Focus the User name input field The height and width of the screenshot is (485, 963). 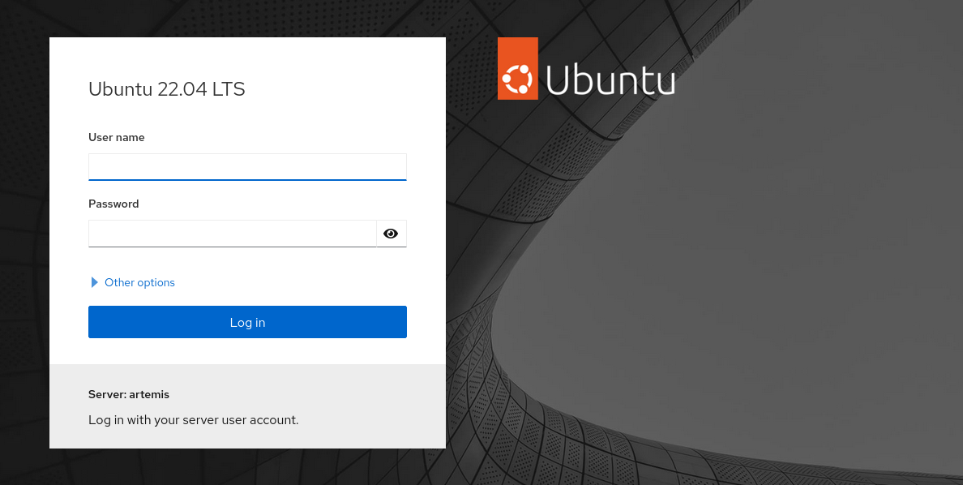click(247, 166)
